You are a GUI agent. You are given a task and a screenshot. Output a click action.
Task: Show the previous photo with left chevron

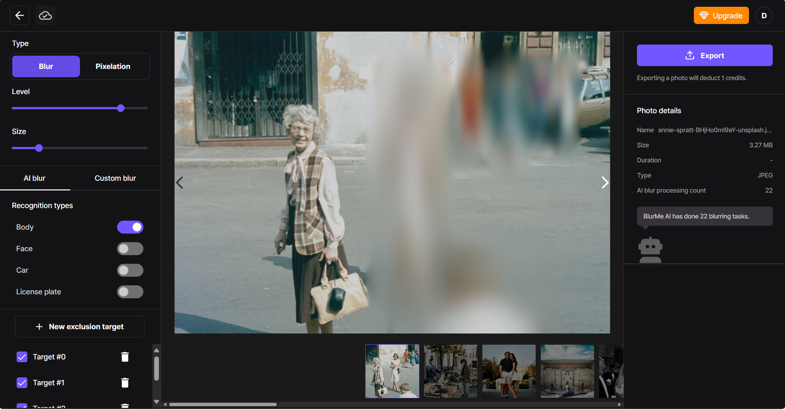[x=180, y=182]
